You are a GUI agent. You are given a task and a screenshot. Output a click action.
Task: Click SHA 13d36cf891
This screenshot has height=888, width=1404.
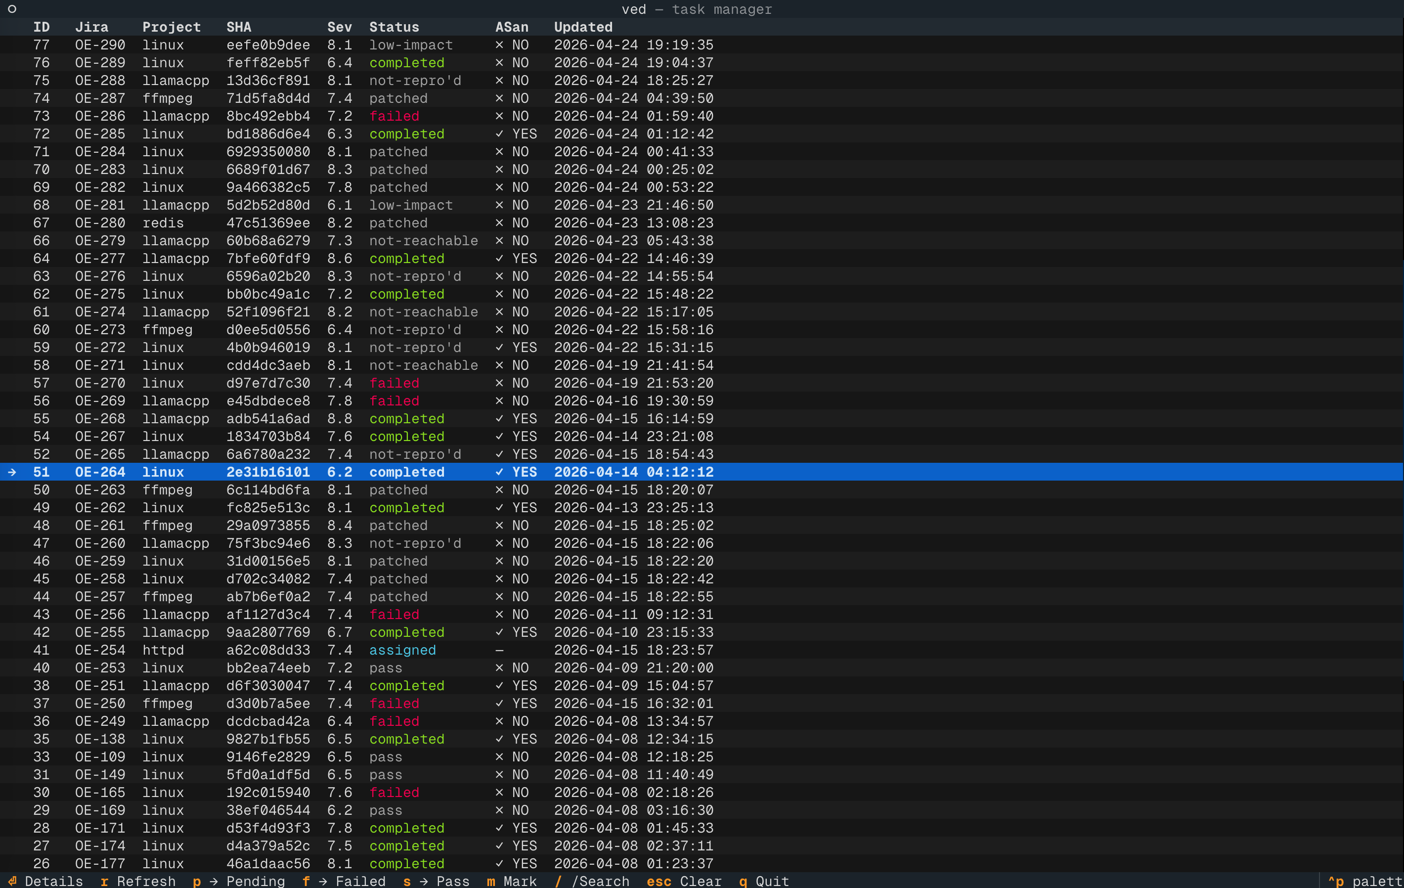(268, 81)
